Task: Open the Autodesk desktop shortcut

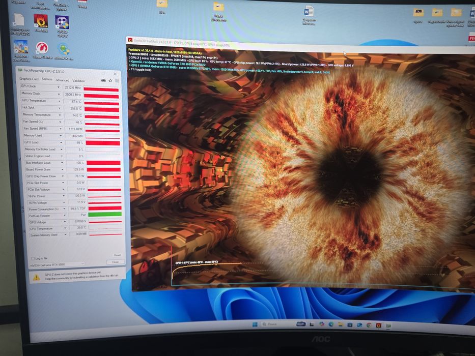Action: [x=64, y=52]
